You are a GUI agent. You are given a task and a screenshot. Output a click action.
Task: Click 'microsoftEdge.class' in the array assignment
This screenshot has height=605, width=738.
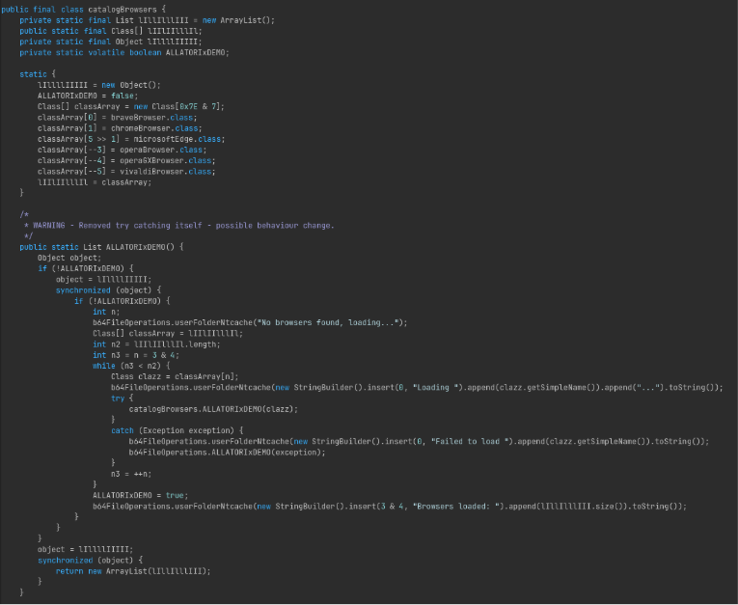178,139
